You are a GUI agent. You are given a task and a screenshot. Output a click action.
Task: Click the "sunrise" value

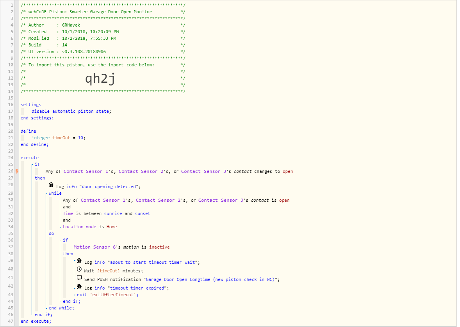point(113,214)
